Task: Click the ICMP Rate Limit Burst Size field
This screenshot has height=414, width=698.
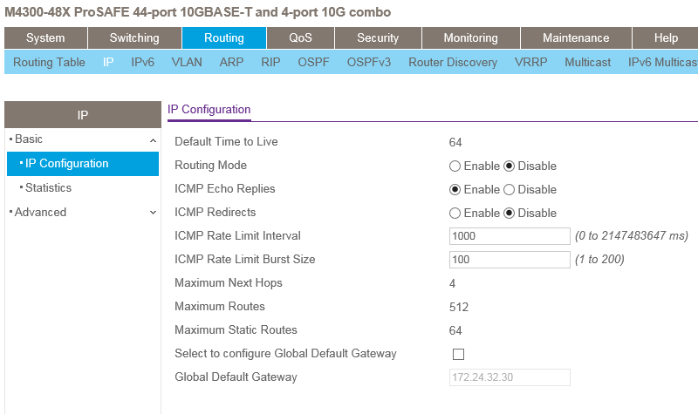Action: click(510, 260)
